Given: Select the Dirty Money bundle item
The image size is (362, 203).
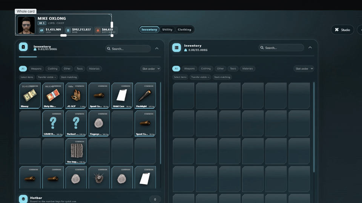Looking at the screenshot, I should tap(53, 95).
